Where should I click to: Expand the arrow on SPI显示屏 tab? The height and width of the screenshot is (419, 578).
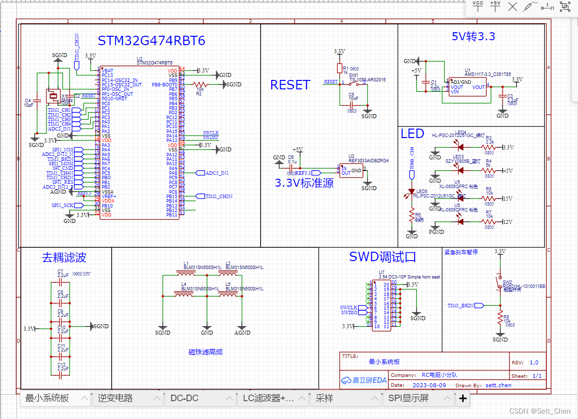click(447, 398)
